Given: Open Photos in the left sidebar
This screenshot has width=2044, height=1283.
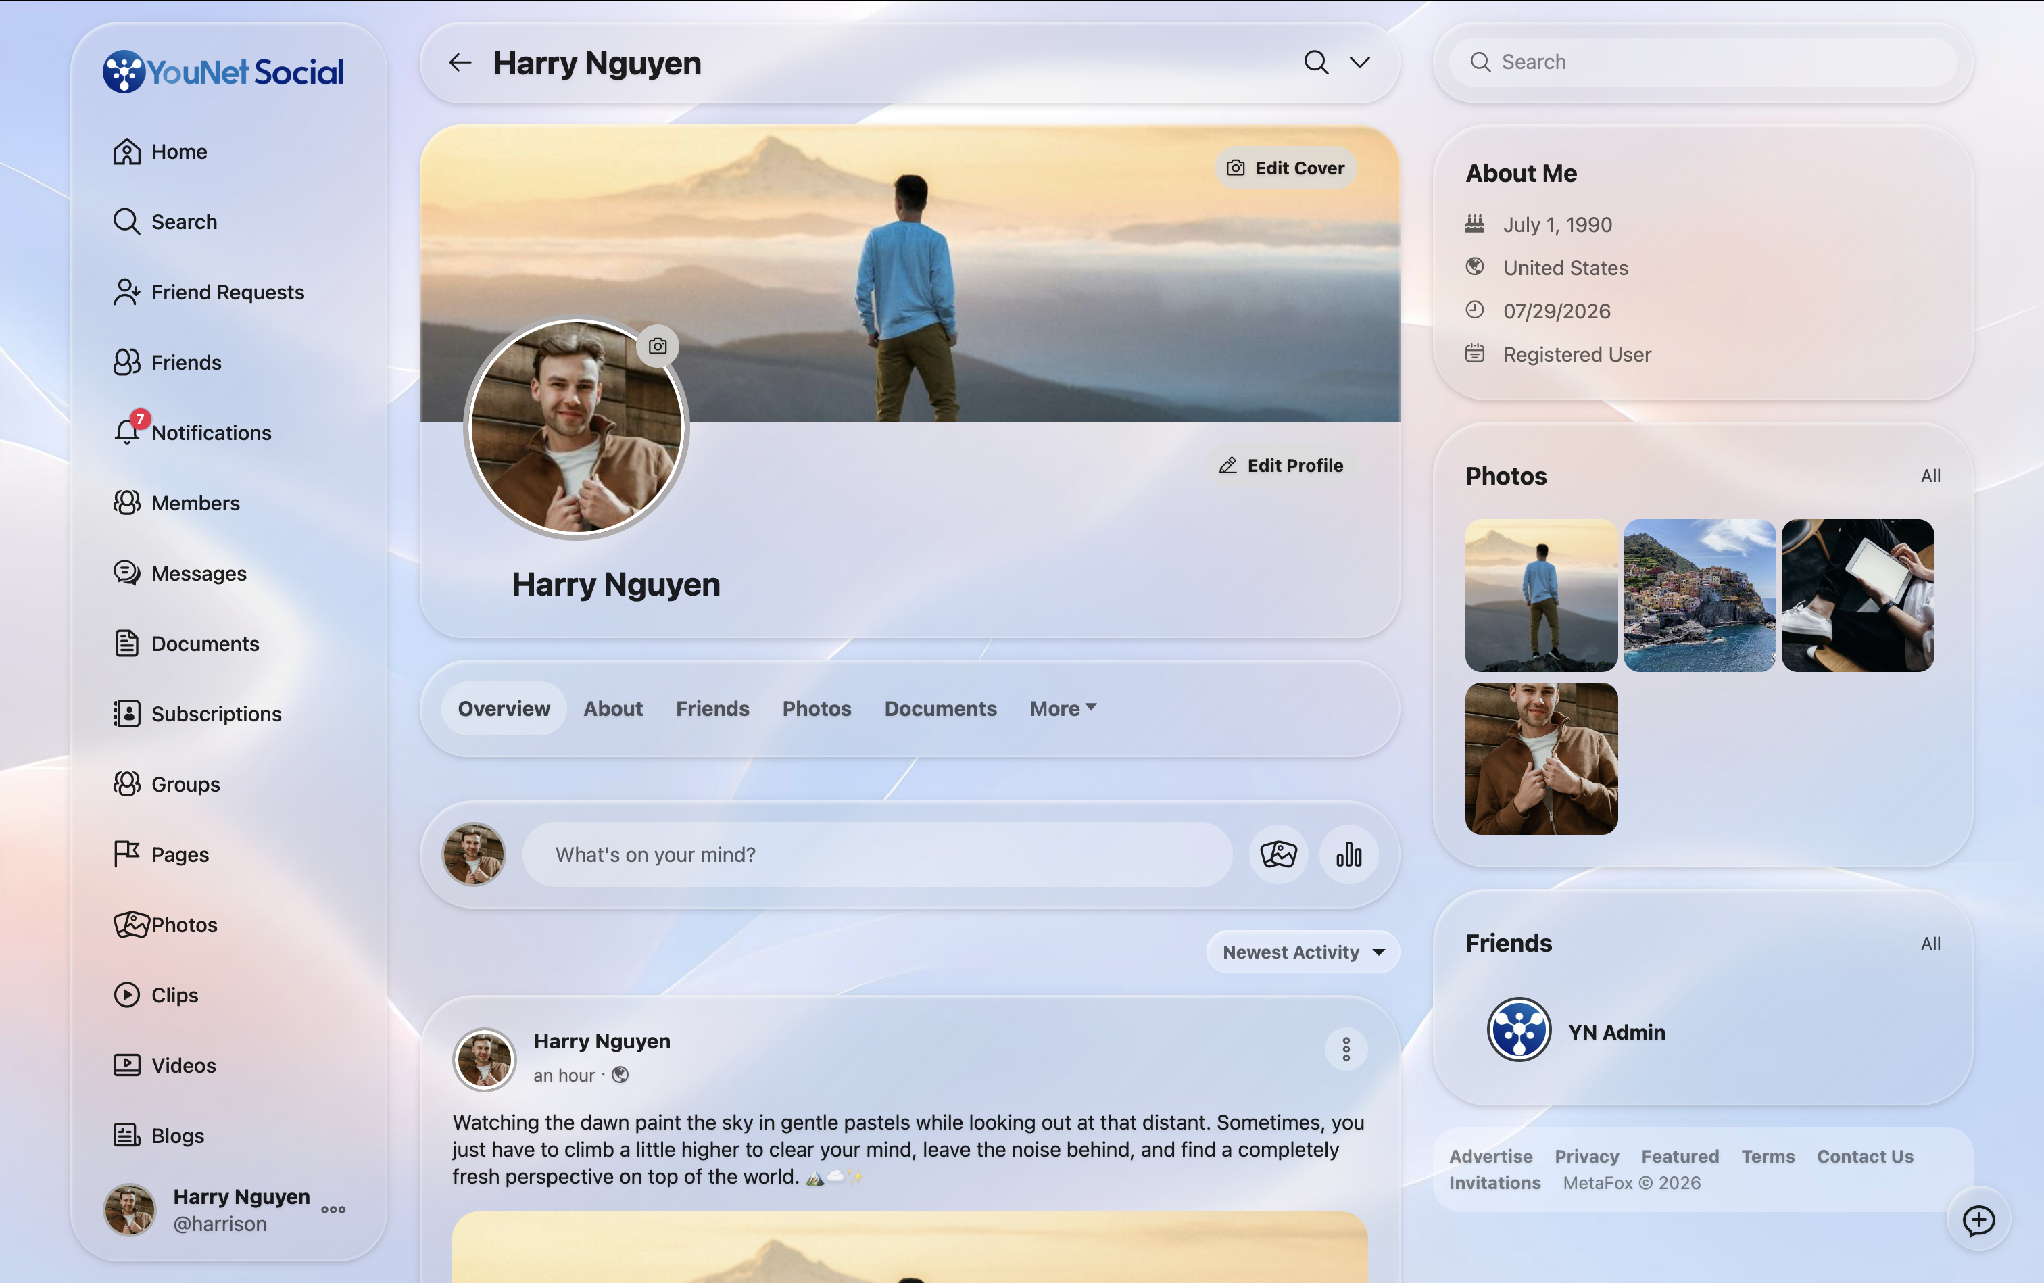Looking at the screenshot, I should coord(166,925).
